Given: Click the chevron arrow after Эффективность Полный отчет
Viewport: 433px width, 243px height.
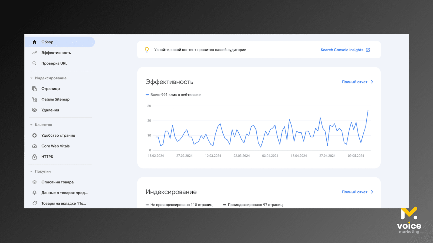Looking at the screenshot, I should coord(372,82).
